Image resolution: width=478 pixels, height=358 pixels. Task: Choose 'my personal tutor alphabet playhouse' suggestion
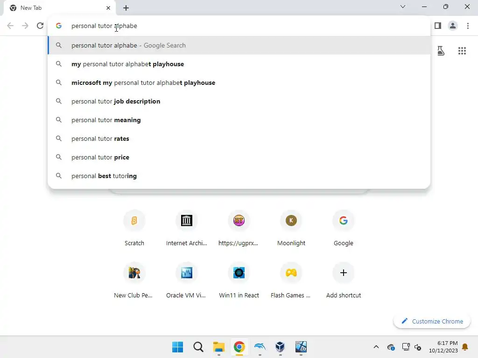[x=239, y=64]
